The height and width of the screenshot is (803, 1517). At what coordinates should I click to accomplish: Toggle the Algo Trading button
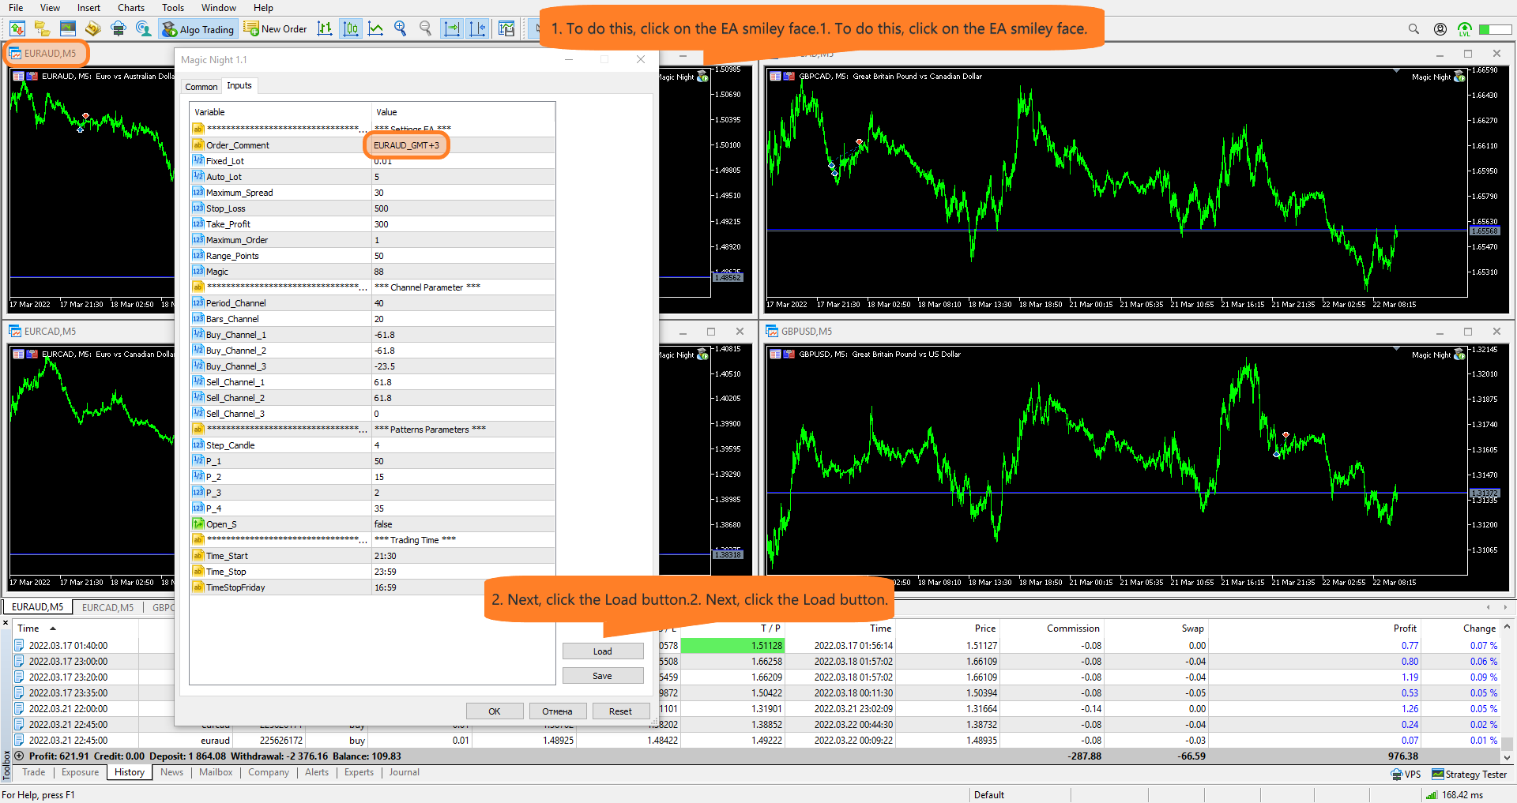tap(198, 29)
